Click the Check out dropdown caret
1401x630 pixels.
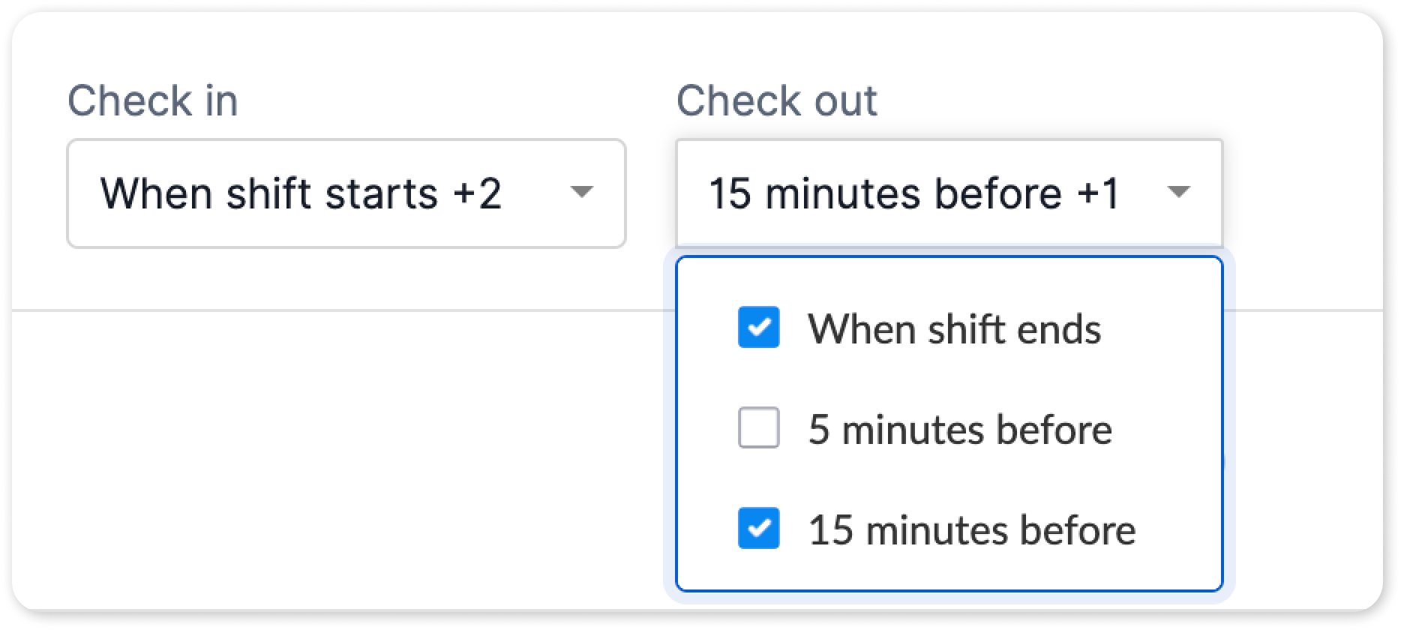[x=1178, y=193]
